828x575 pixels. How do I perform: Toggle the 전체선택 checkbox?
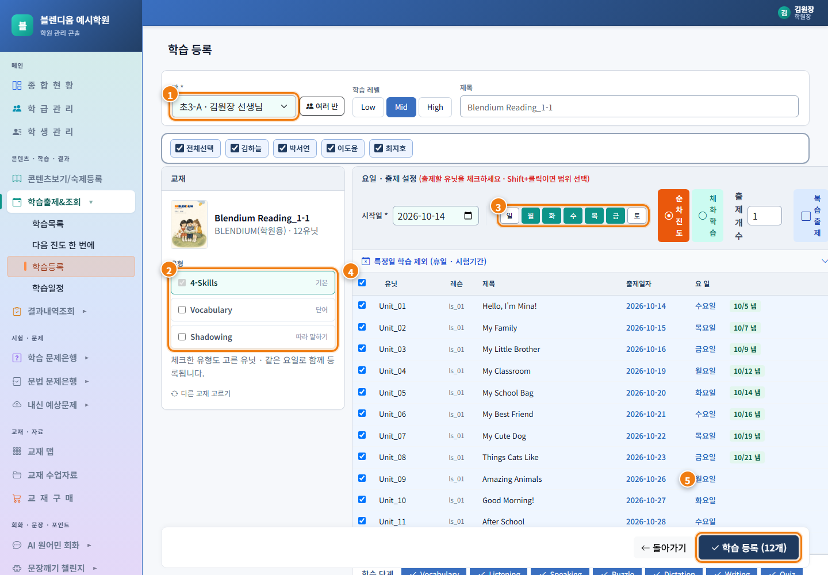pyautogui.click(x=180, y=148)
